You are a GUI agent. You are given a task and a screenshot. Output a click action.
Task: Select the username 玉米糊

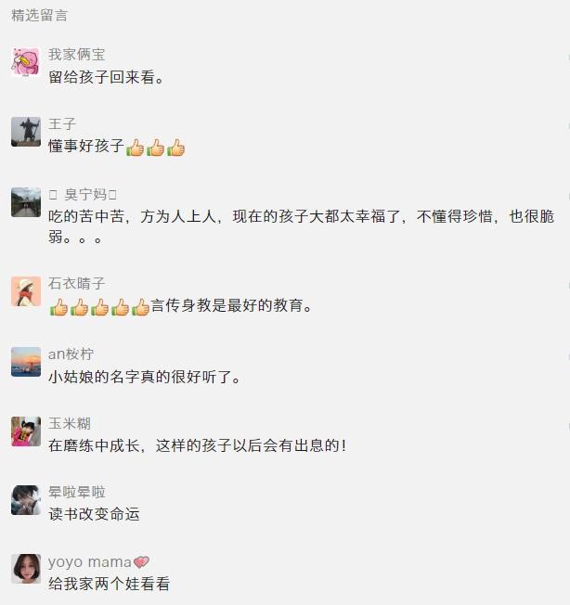coord(70,424)
